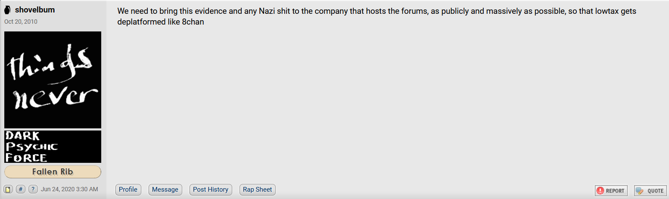Click the grenade icon beside shovelbum

8,10
